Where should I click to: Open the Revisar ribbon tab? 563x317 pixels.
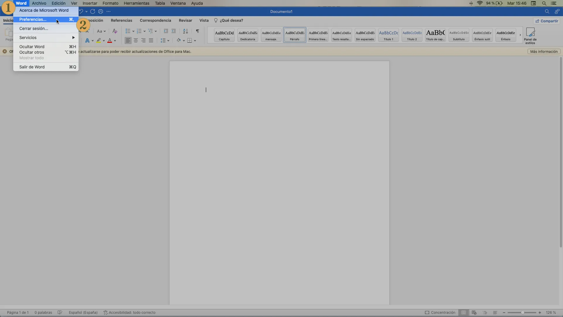click(185, 21)
